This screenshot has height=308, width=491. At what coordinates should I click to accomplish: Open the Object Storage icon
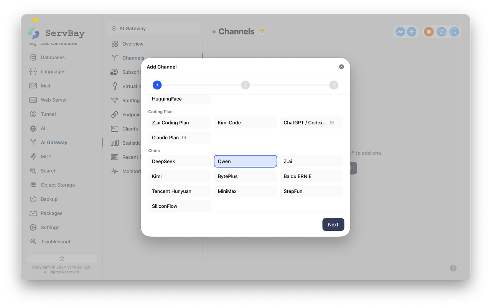pyautogui.click(x=33, y=185)
